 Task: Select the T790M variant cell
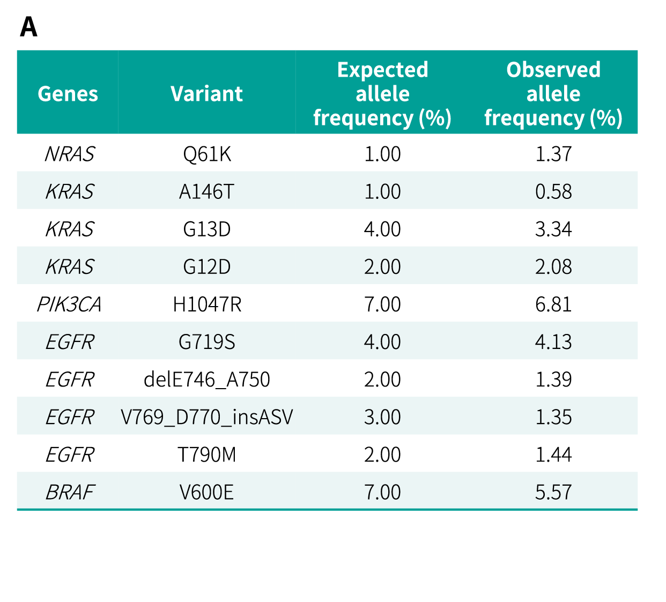[x=207, y=455]
